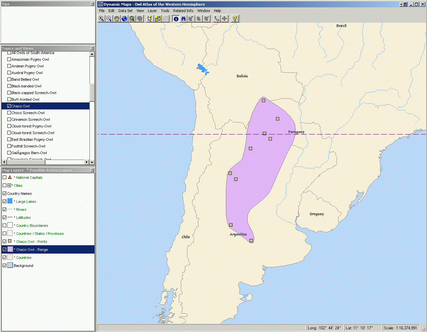Open the Layer menu
Viewport: 427px width, 332px height.
[x=152, y=11]
